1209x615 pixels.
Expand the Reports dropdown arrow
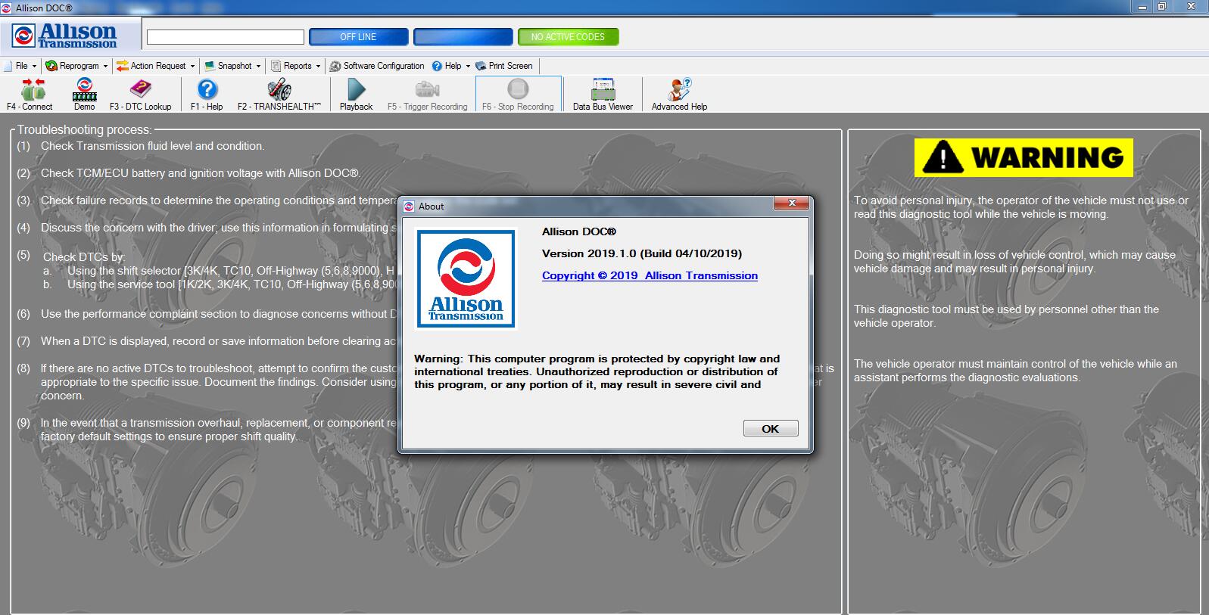coord(318,66)
